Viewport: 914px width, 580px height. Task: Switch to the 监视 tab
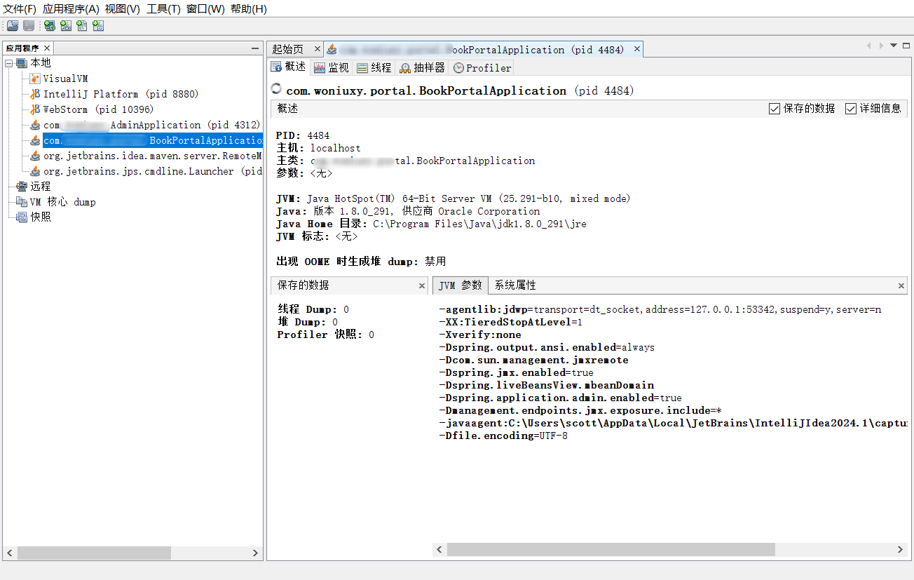pyautogui.click(x=331, y=68)
